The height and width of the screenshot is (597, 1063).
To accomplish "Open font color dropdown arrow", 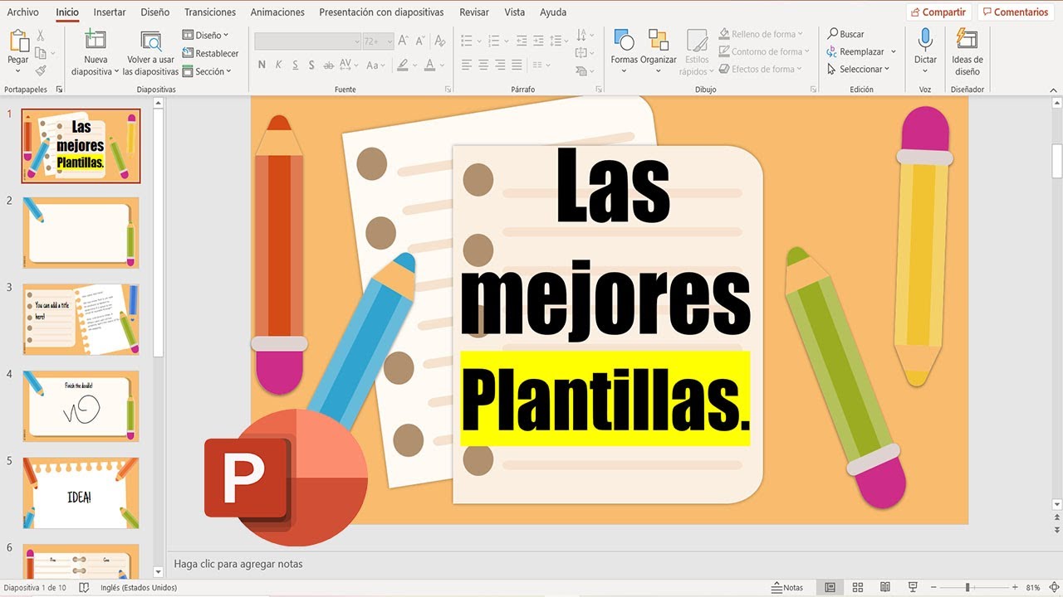I will click(442, 65).
